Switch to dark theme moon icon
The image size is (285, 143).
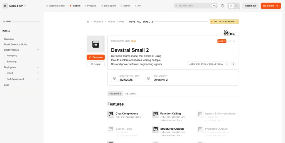[237, 6]
